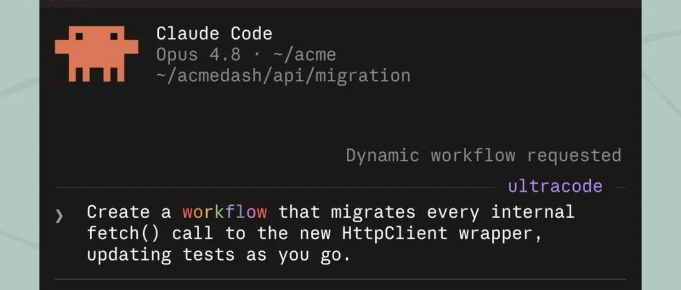Toggle the ultracode mode label
The image size is (681, 290).
click(x=555, y=186)
